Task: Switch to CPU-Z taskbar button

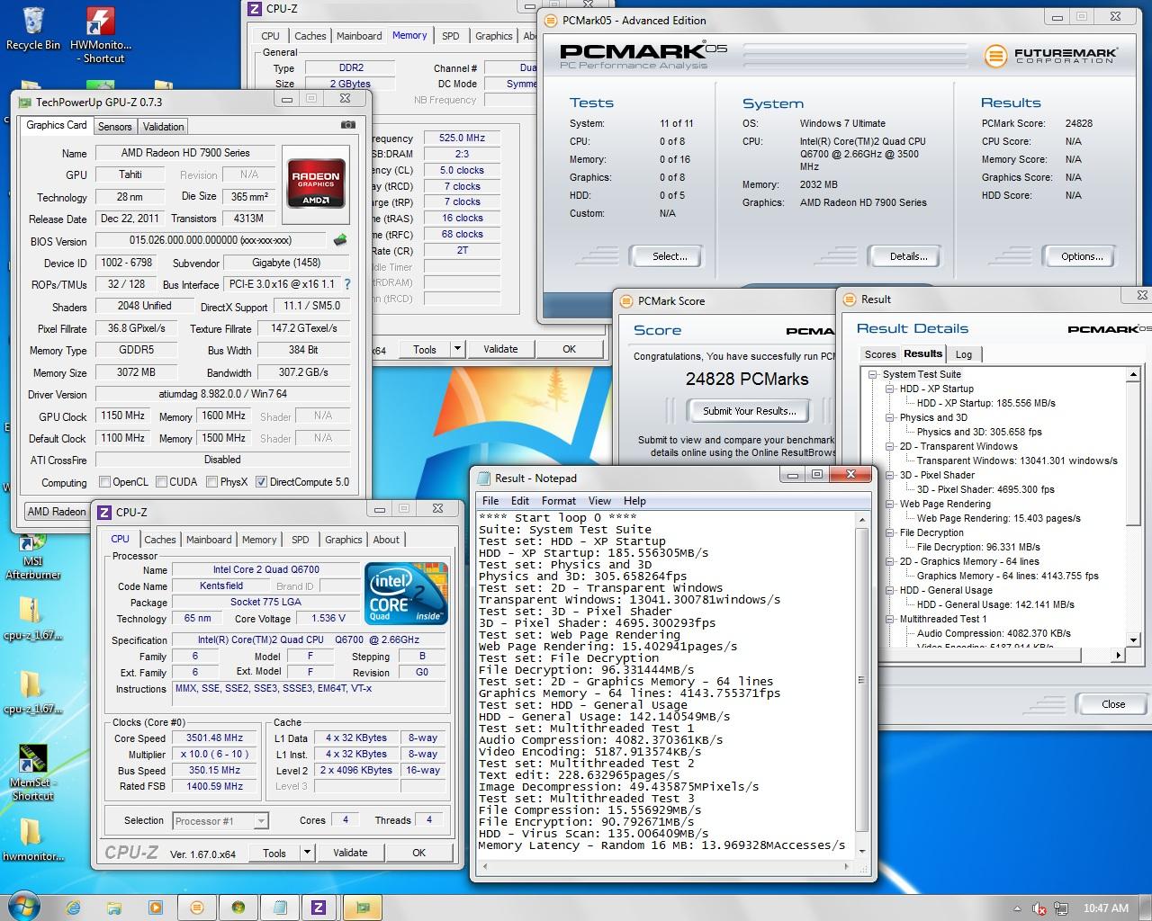Action: tap(319, 907)
